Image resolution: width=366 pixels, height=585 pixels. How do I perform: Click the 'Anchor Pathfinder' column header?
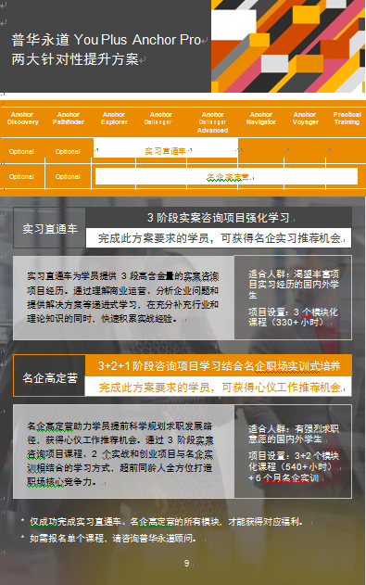[69, 119]
